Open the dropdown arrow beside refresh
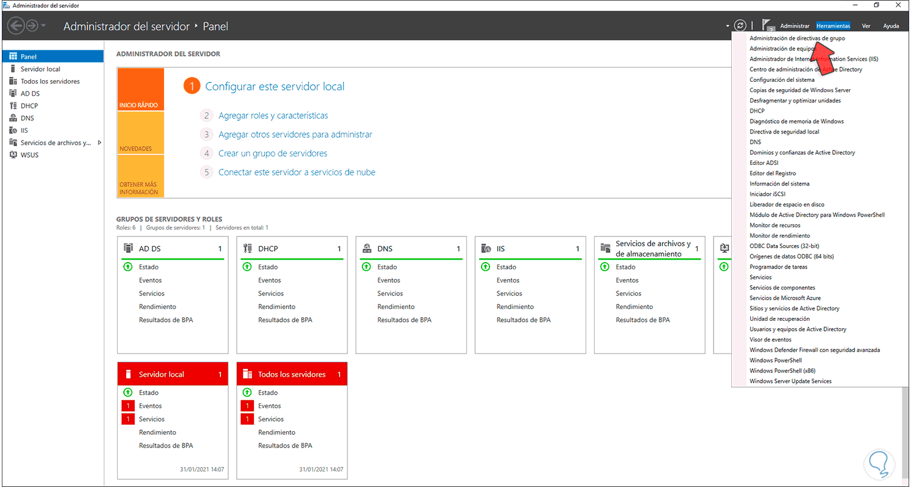Image resolution: width=911 pixels, height=487 pixels. click(728, 26)
